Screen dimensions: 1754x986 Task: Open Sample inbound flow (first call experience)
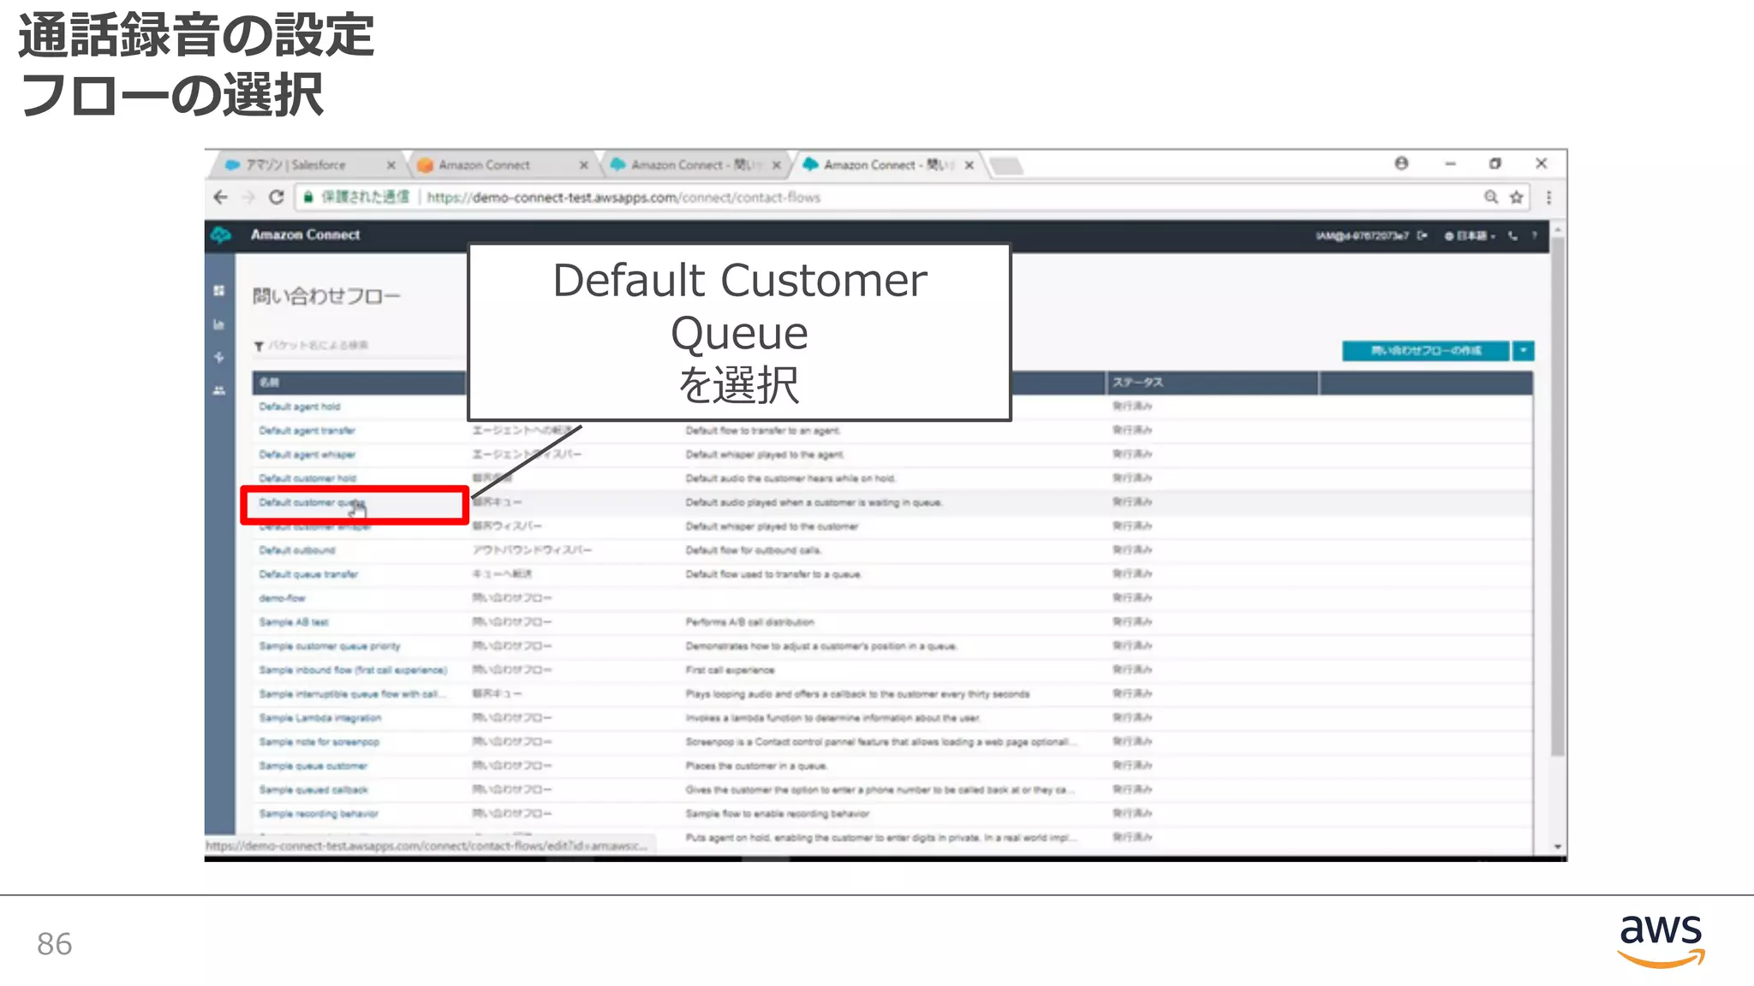(x=353, y=670)
